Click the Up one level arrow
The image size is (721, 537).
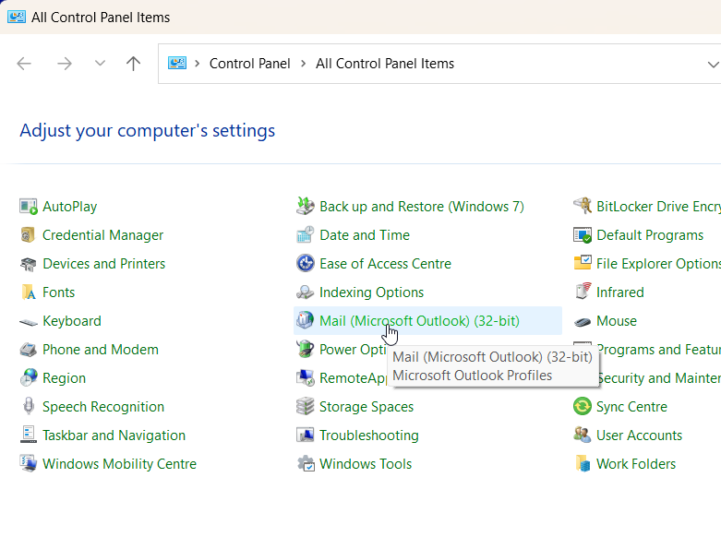pos(134,64)
